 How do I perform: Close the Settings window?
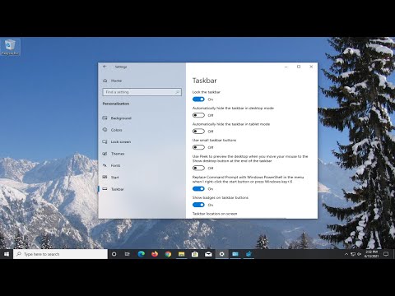[x=311, y=67]
